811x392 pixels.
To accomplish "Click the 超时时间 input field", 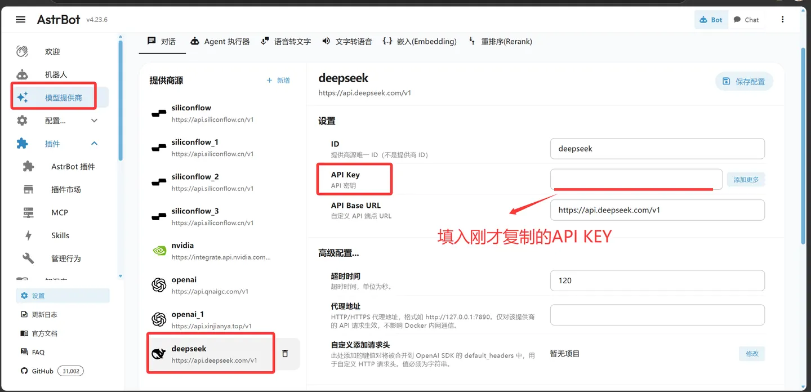I will (657, 280).
